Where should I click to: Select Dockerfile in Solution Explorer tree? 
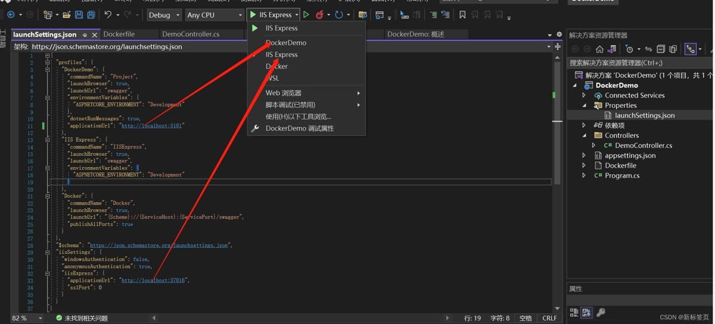[620, 166]
